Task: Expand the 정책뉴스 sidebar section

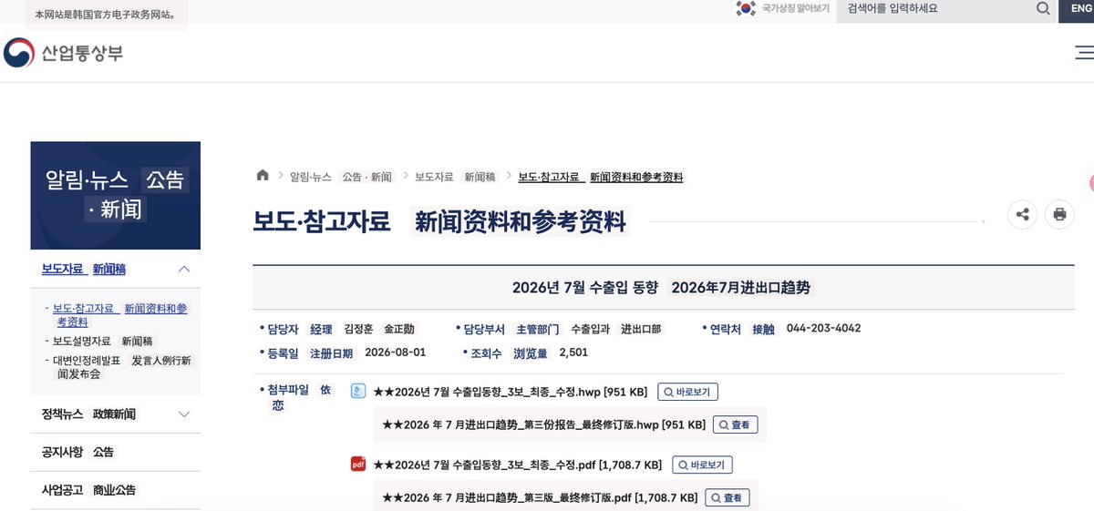Action: coord(184,414)
